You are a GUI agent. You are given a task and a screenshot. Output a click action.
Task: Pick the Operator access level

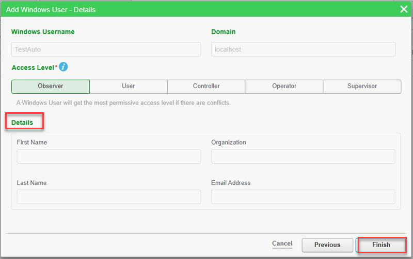[284, 87]
